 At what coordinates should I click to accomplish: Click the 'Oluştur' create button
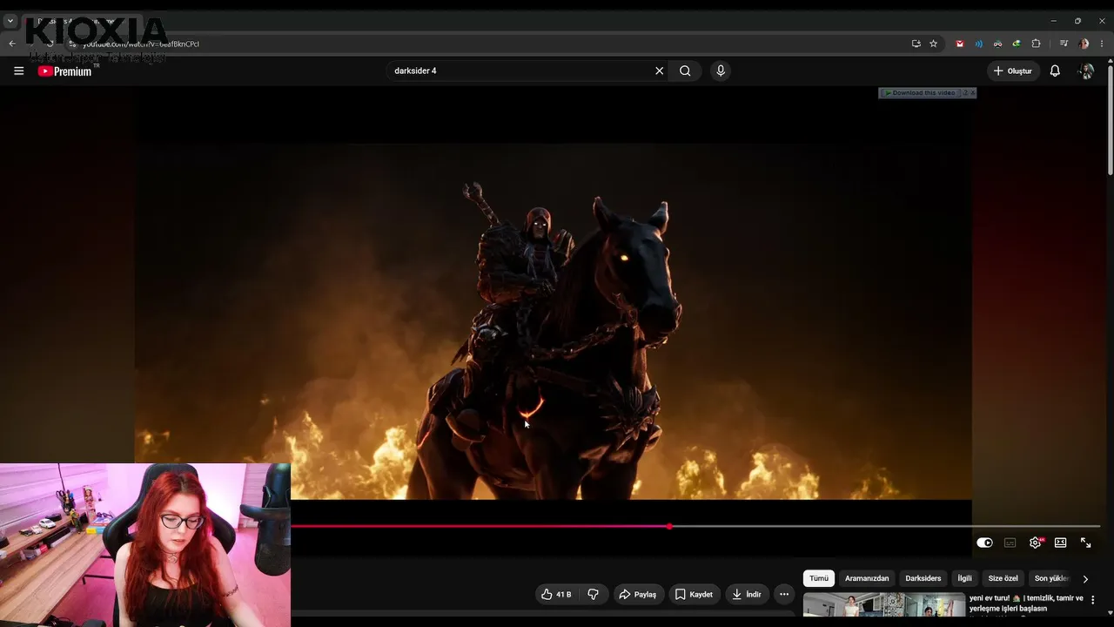[x=1013, y=71]
